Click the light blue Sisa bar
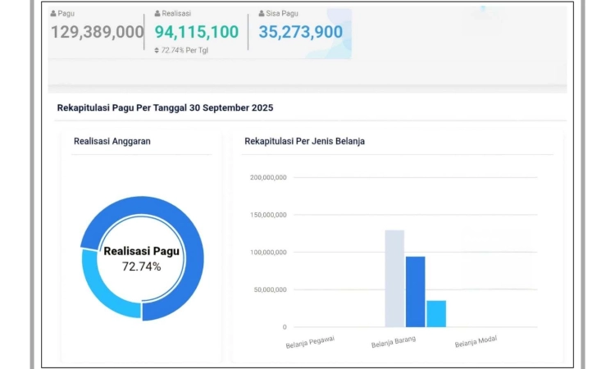The height and width of the screenshot is (369, 615). tap(436, 313)
